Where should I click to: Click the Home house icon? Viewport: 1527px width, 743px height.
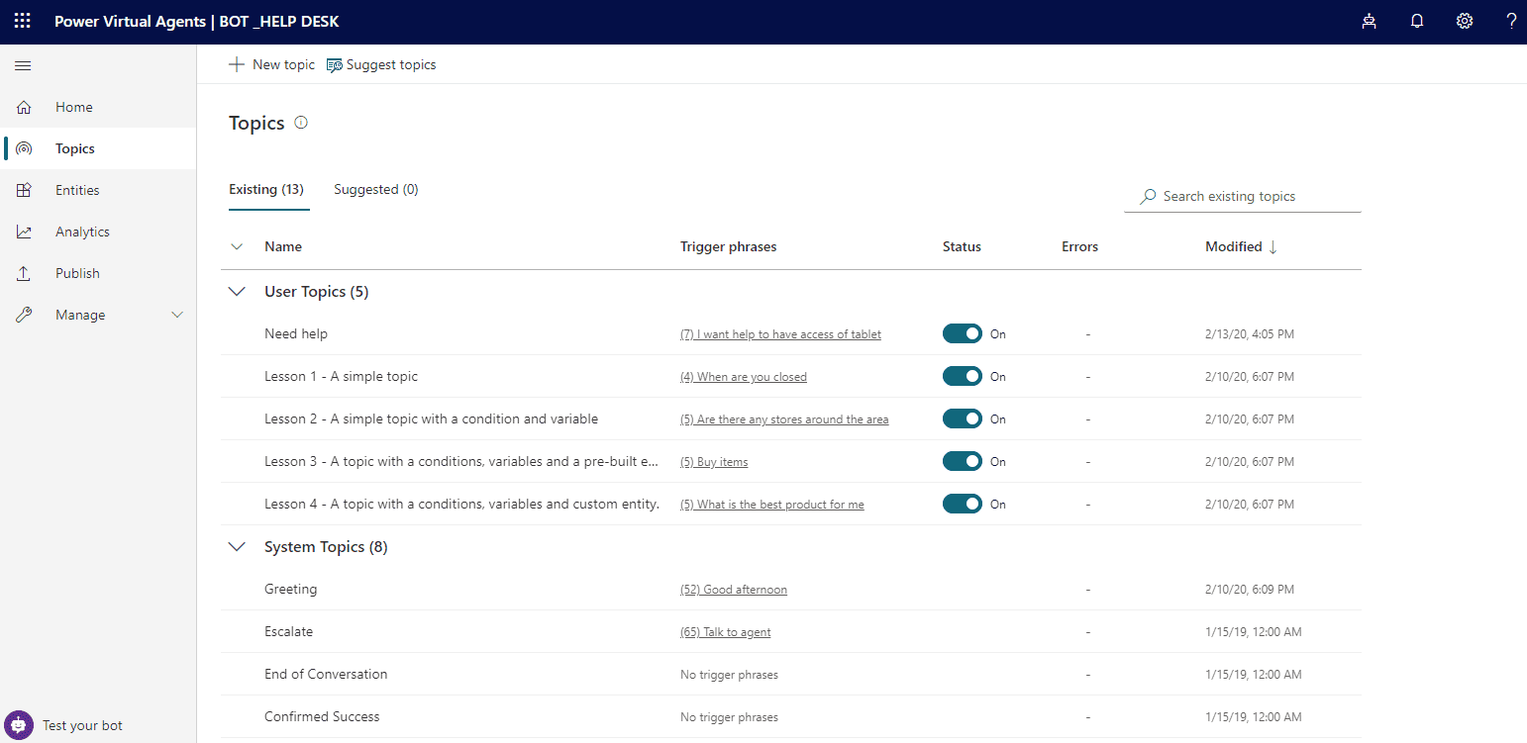[x=24, y=107]
